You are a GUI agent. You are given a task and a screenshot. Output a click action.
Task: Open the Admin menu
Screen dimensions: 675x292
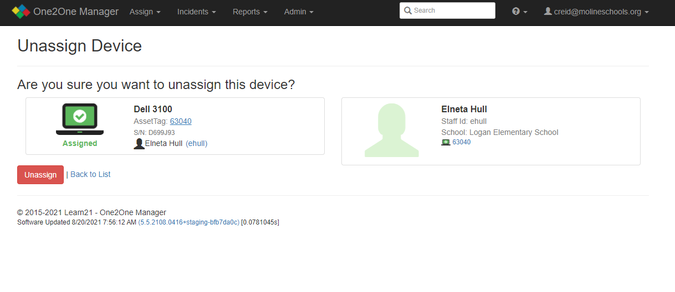(x=299, y=12)
